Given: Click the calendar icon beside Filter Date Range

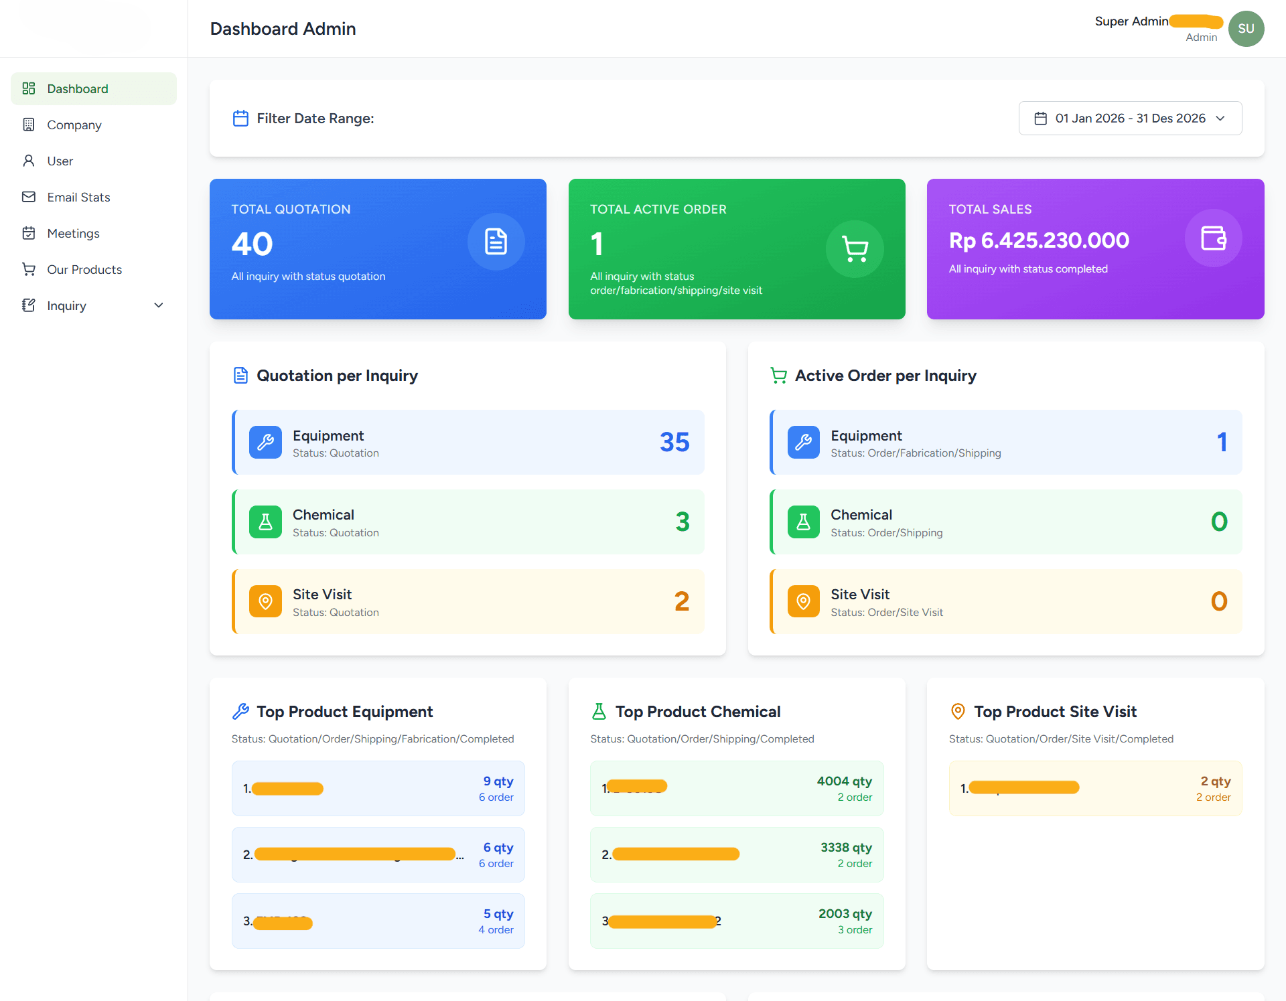Looking at the screenshot, I should pos(240,119).
